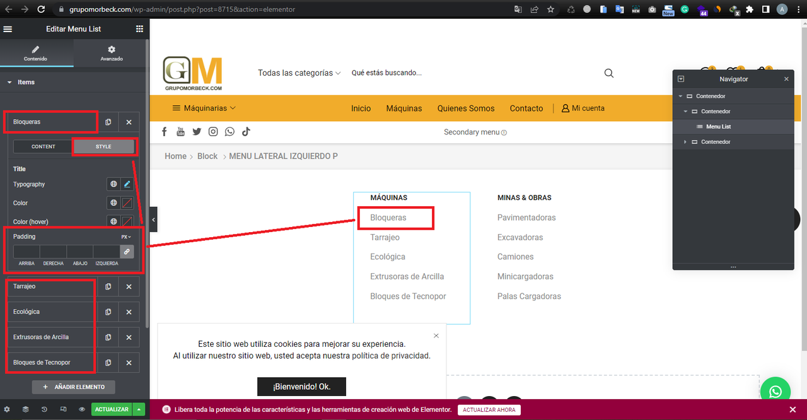Duplicate the Bloques de Tecnopor item
807x420 pixels.
tap(108, 363)
